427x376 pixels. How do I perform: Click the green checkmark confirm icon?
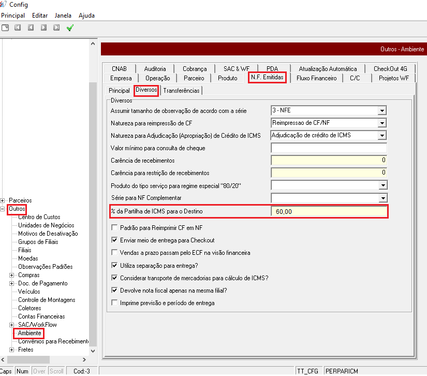tap(70, 27)
